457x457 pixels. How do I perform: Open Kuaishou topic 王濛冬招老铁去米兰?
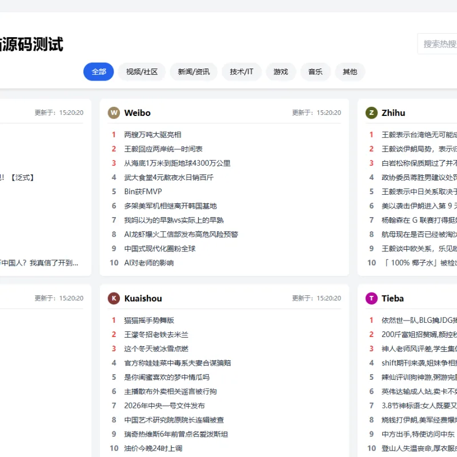coord(156,335)
